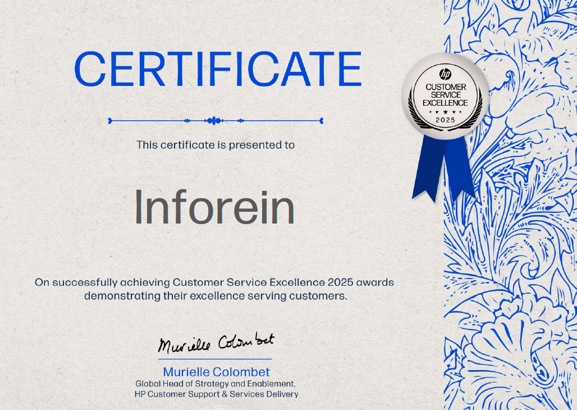Click the thin line under the signature
577x410 pixels.
tap(215, 358)
